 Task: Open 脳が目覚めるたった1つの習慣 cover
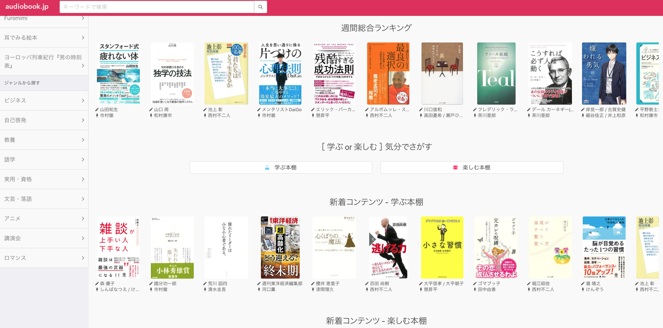point(604,248)
